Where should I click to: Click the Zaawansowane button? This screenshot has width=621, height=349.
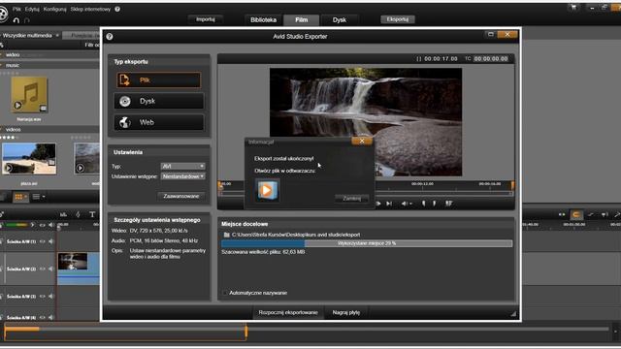pyautogui.click(x=181, y=196)
